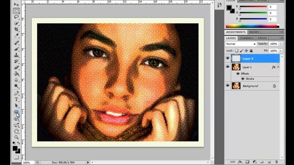The image size is (294, 165).
Task: Open the Opacity slider arrow
Action: pyautogui.click(x=281, y=44)
